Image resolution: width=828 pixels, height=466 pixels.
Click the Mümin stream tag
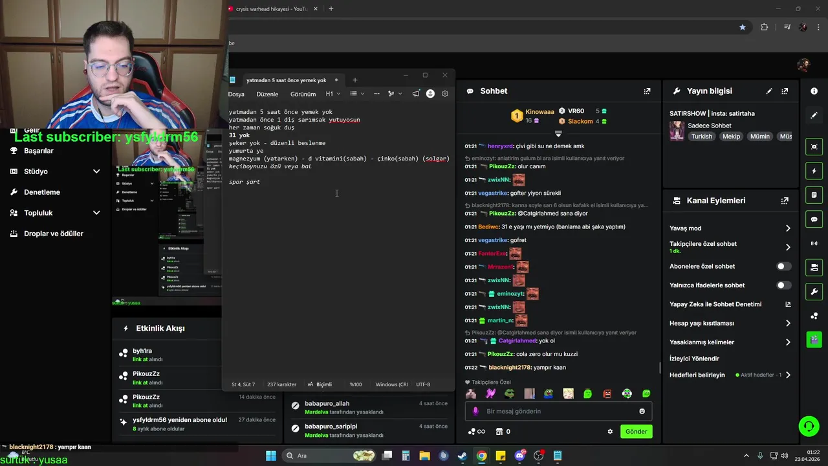pyautogui.click(x=759, y=137)
